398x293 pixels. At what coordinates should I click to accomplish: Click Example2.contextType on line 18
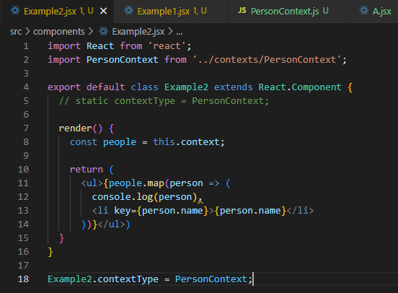(103, 279)
